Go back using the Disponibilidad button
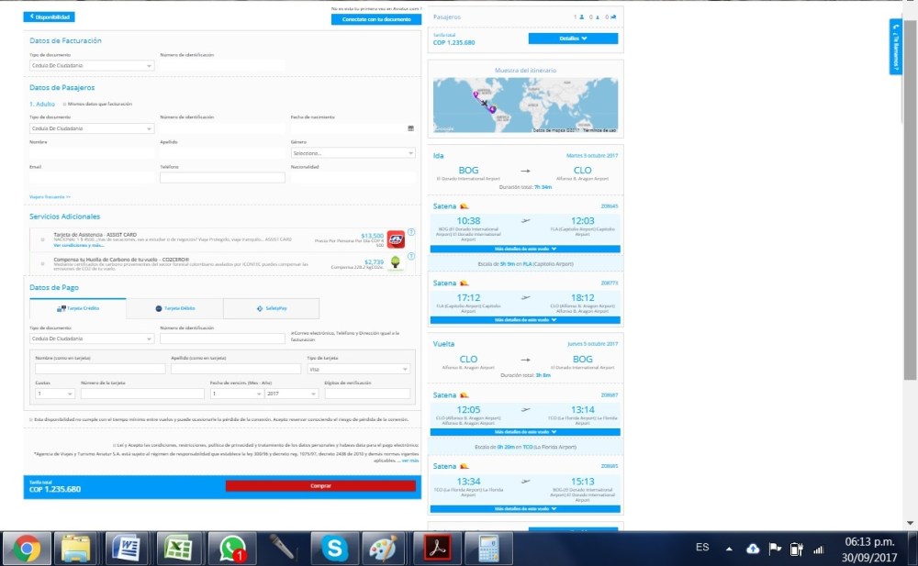The width and height of the screenshot is (918, 566). (50, 17)
